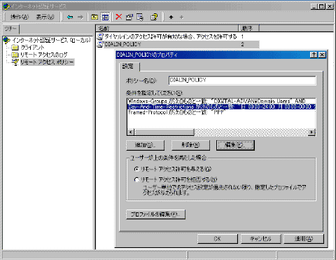
Task: Click the Back arrow in toolbar
Action: pos(70,17)
